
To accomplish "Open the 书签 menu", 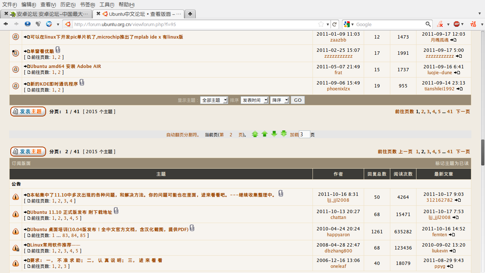I will 88,4.
